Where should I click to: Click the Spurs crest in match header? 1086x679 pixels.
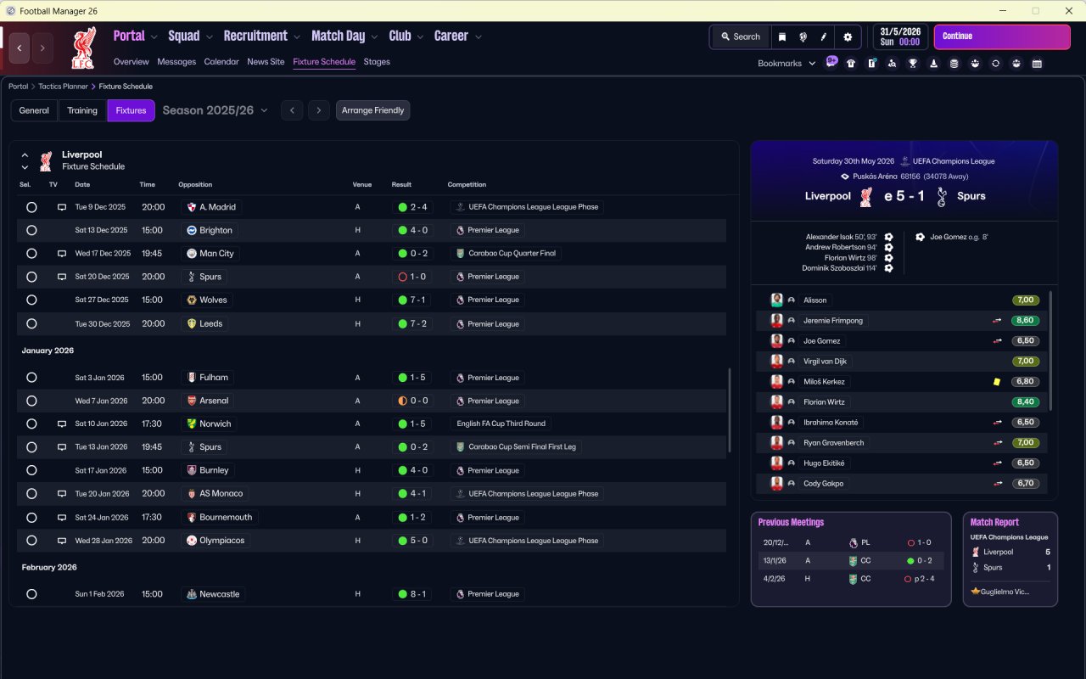(942, 196)
